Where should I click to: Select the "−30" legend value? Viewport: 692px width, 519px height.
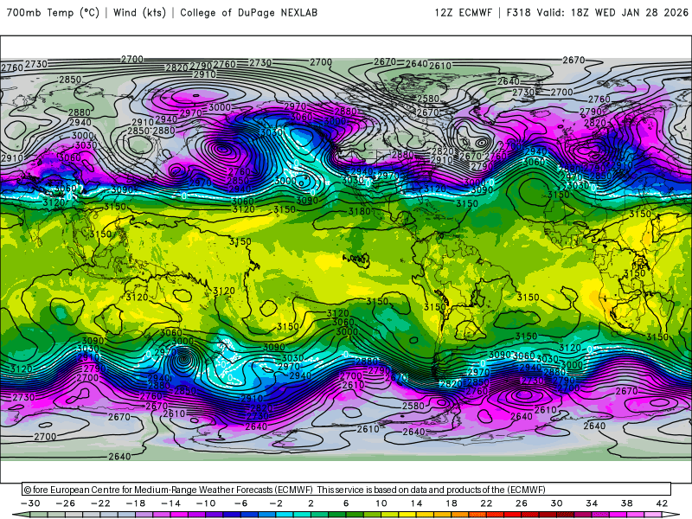pos(30,503)
